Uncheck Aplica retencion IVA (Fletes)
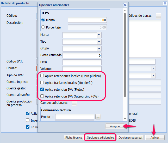Image resolution: width=168 pixels, height=143 pixels. pos(42,89)
